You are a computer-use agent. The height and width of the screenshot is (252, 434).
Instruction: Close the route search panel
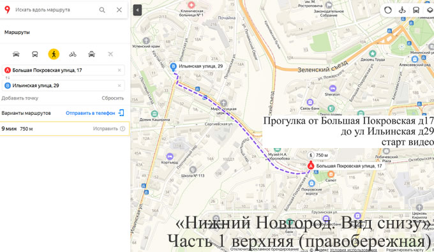[x=119, y=10]
